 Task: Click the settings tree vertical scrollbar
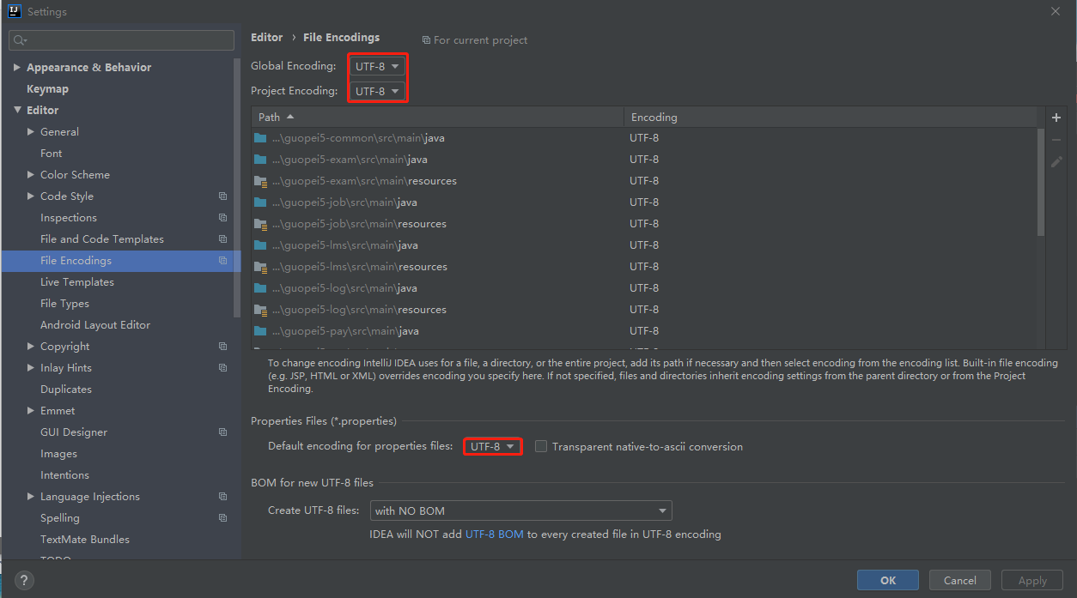coord(237,189)
